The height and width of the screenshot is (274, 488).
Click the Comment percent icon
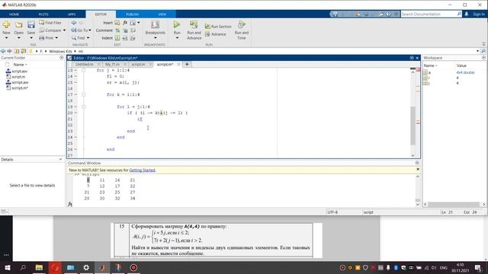(x=117, y=30)
